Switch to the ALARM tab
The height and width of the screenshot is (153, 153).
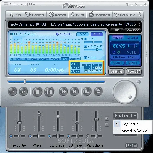tap(132, 38)
